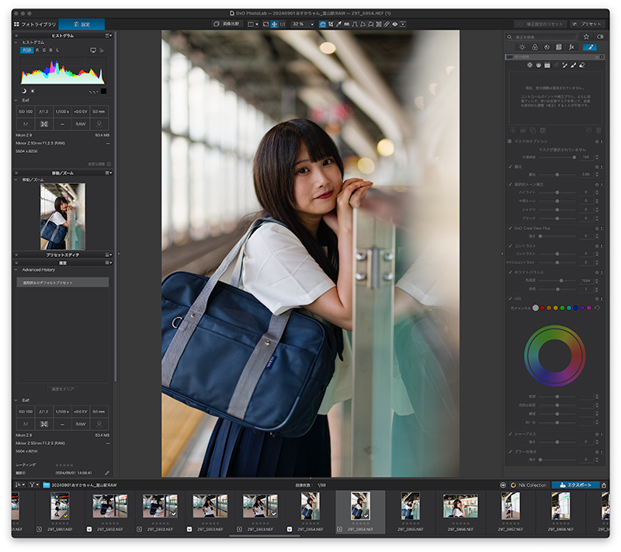Set zoom to 1:1
Viewport: 621px width, 552px height.
[283, 24]
